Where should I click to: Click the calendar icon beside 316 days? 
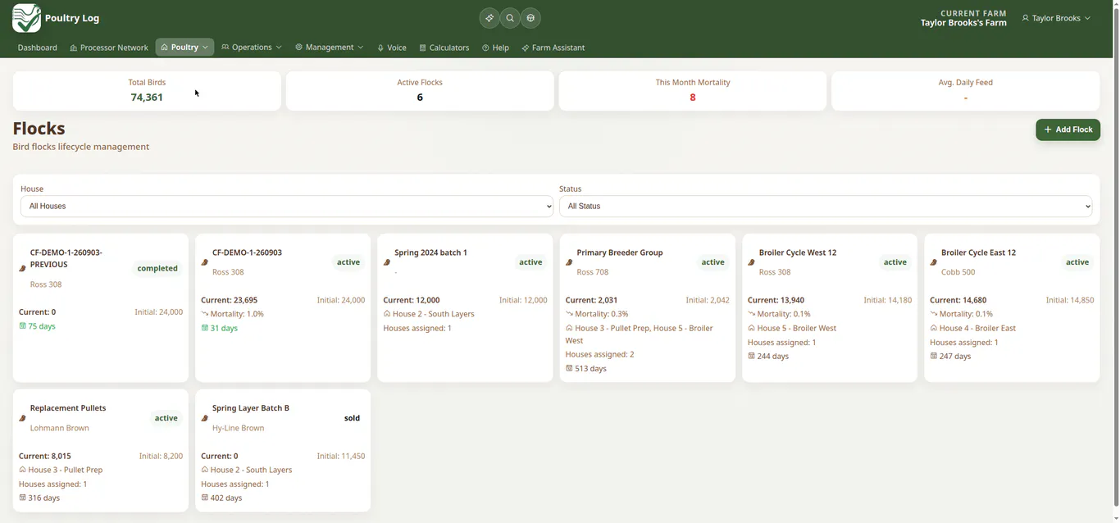(23, 498)
